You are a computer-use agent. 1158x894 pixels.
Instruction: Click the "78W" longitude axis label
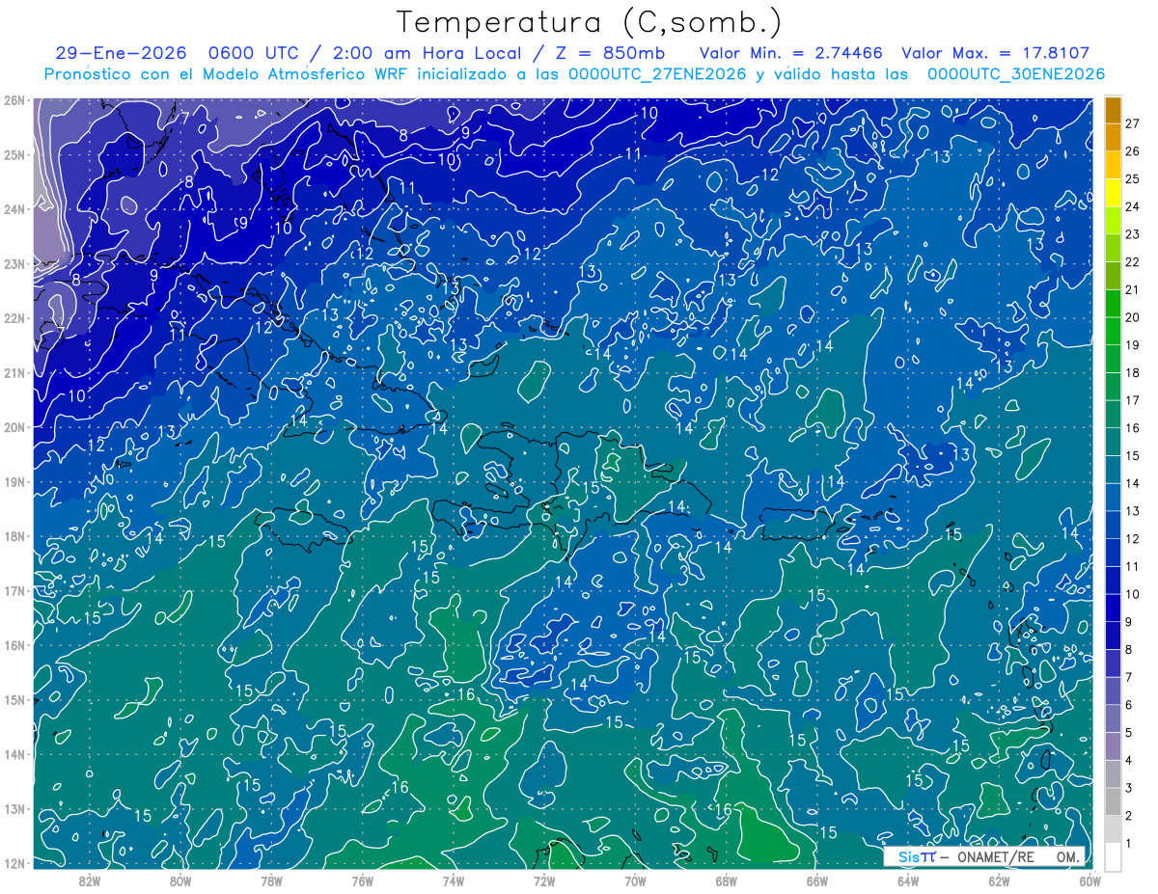pos(271,880)
